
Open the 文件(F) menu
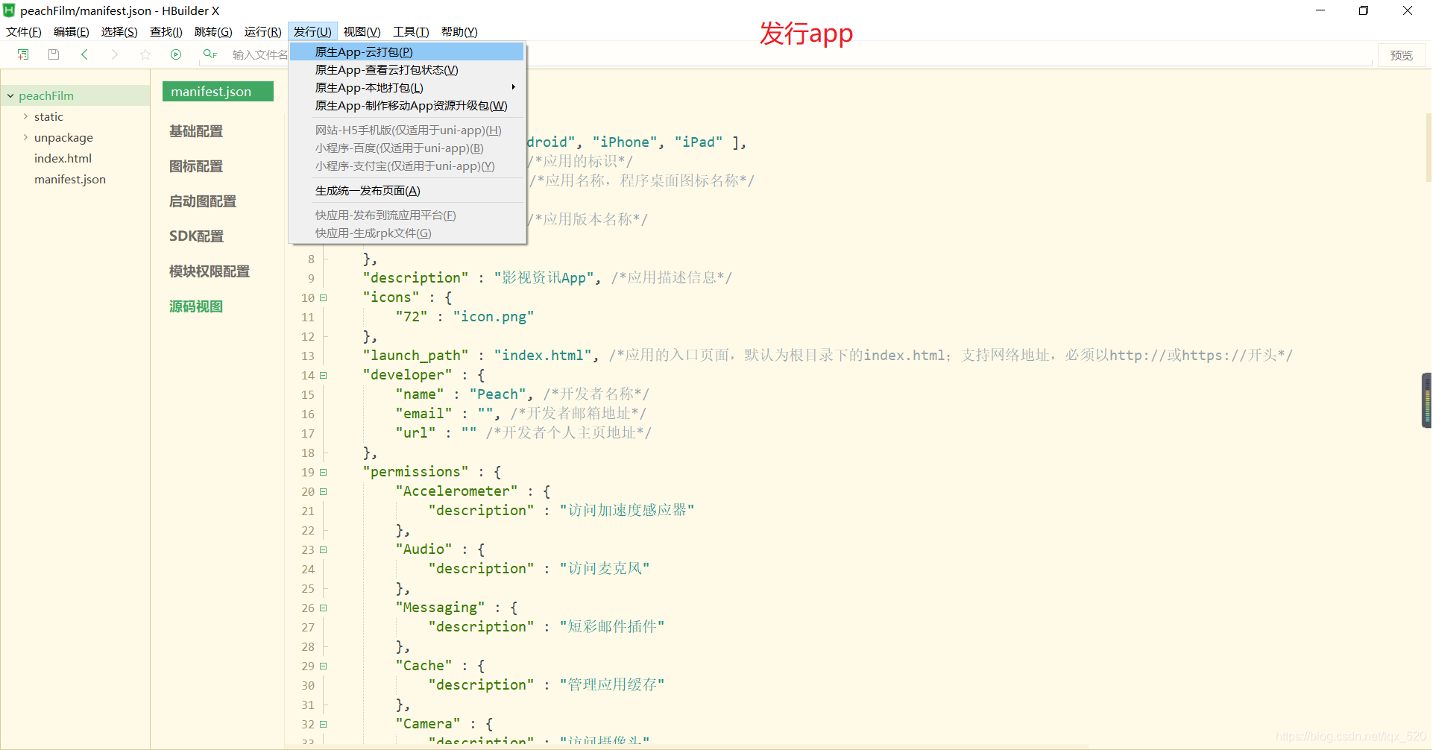[24, 31]
